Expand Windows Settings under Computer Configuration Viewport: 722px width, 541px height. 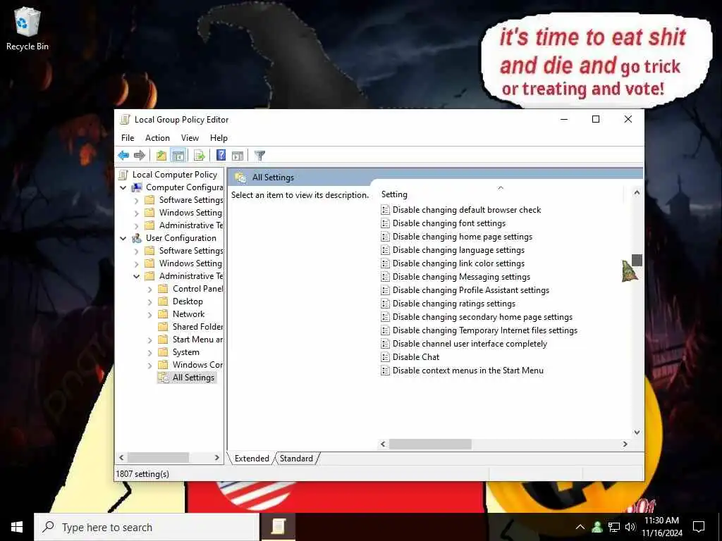click(x=136, y=213)
